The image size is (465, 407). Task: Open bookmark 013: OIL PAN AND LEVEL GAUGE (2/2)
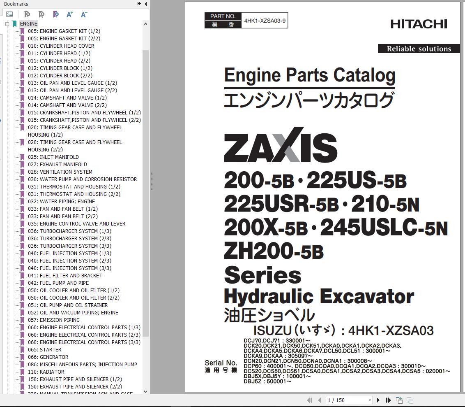click(73, 90)
